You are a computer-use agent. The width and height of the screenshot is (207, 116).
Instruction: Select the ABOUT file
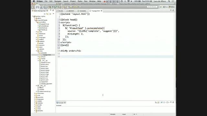(x=41, y=87)
